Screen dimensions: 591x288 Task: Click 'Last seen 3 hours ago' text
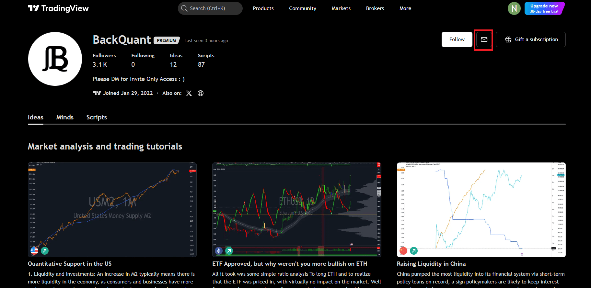tap(206, 40)
